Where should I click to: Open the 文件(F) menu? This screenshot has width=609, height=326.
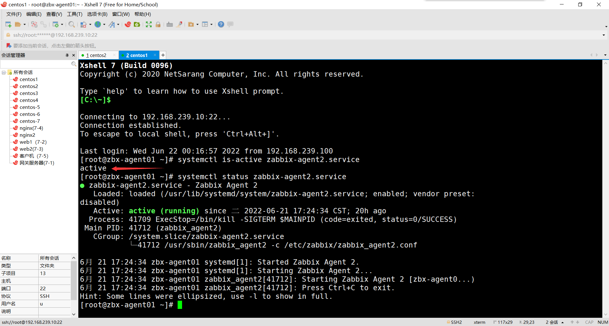(x=14, y=14)
